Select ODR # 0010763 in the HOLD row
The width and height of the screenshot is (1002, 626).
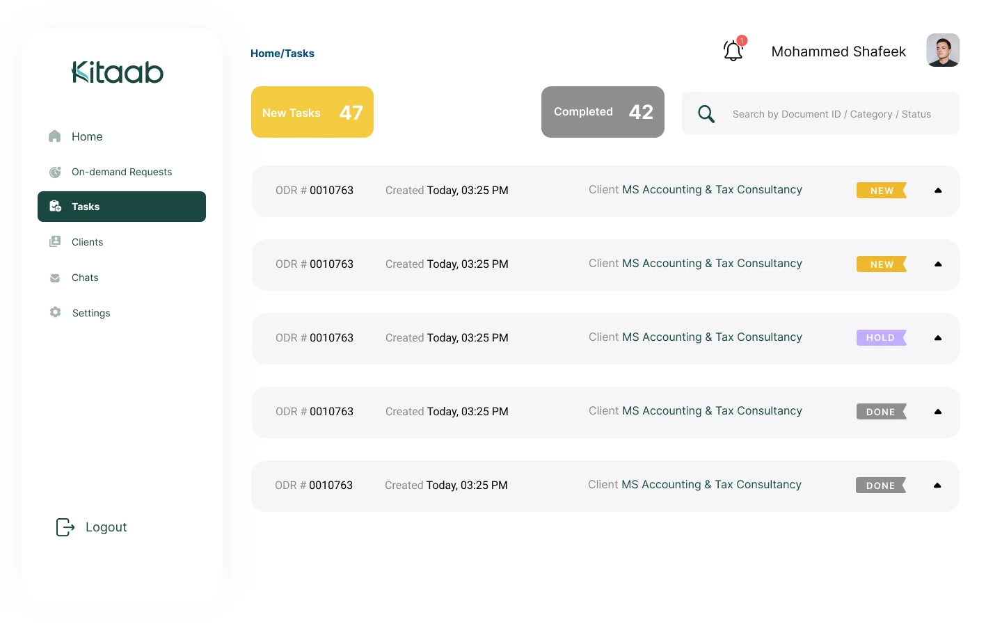click(x=315, y=338)
